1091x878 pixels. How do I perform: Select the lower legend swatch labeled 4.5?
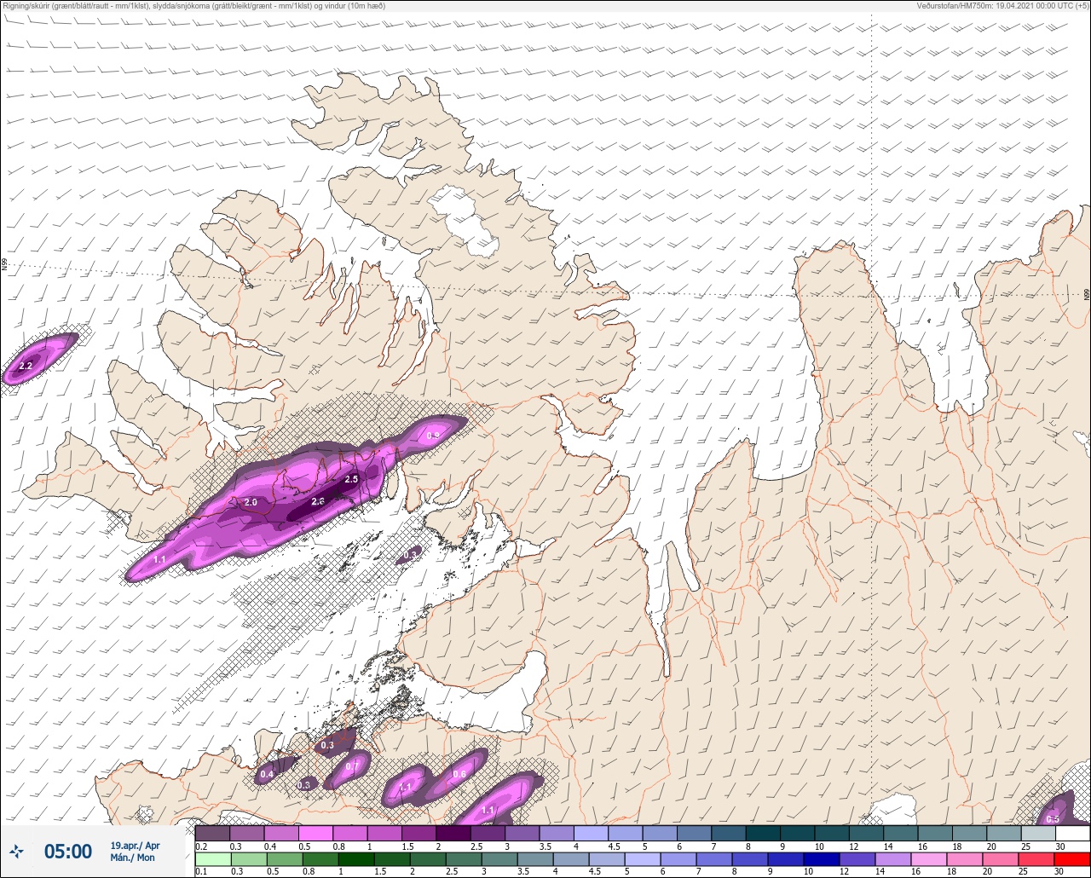[607, 859]
